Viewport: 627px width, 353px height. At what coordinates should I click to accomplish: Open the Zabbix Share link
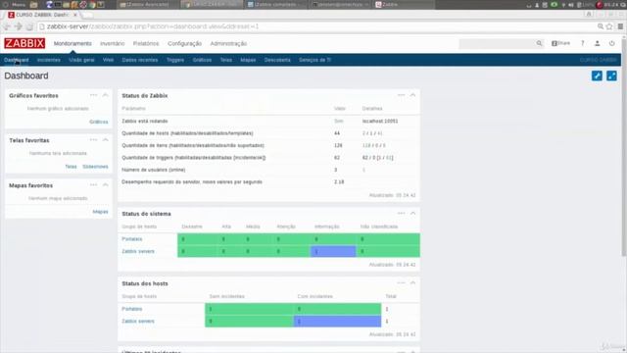click(x=560, y=43)
